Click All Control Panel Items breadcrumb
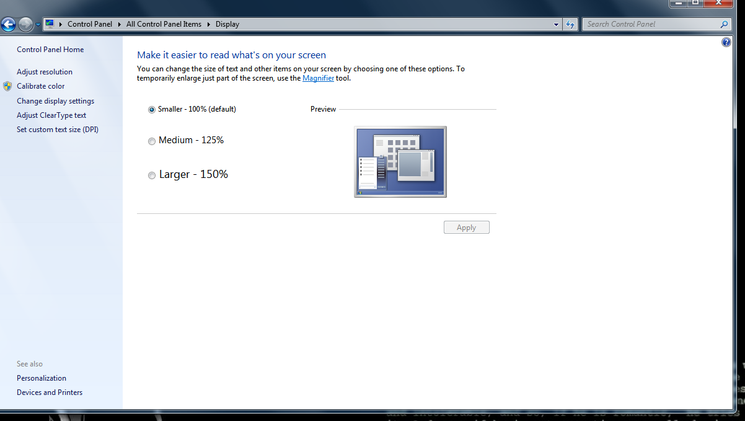 [164, 24]
